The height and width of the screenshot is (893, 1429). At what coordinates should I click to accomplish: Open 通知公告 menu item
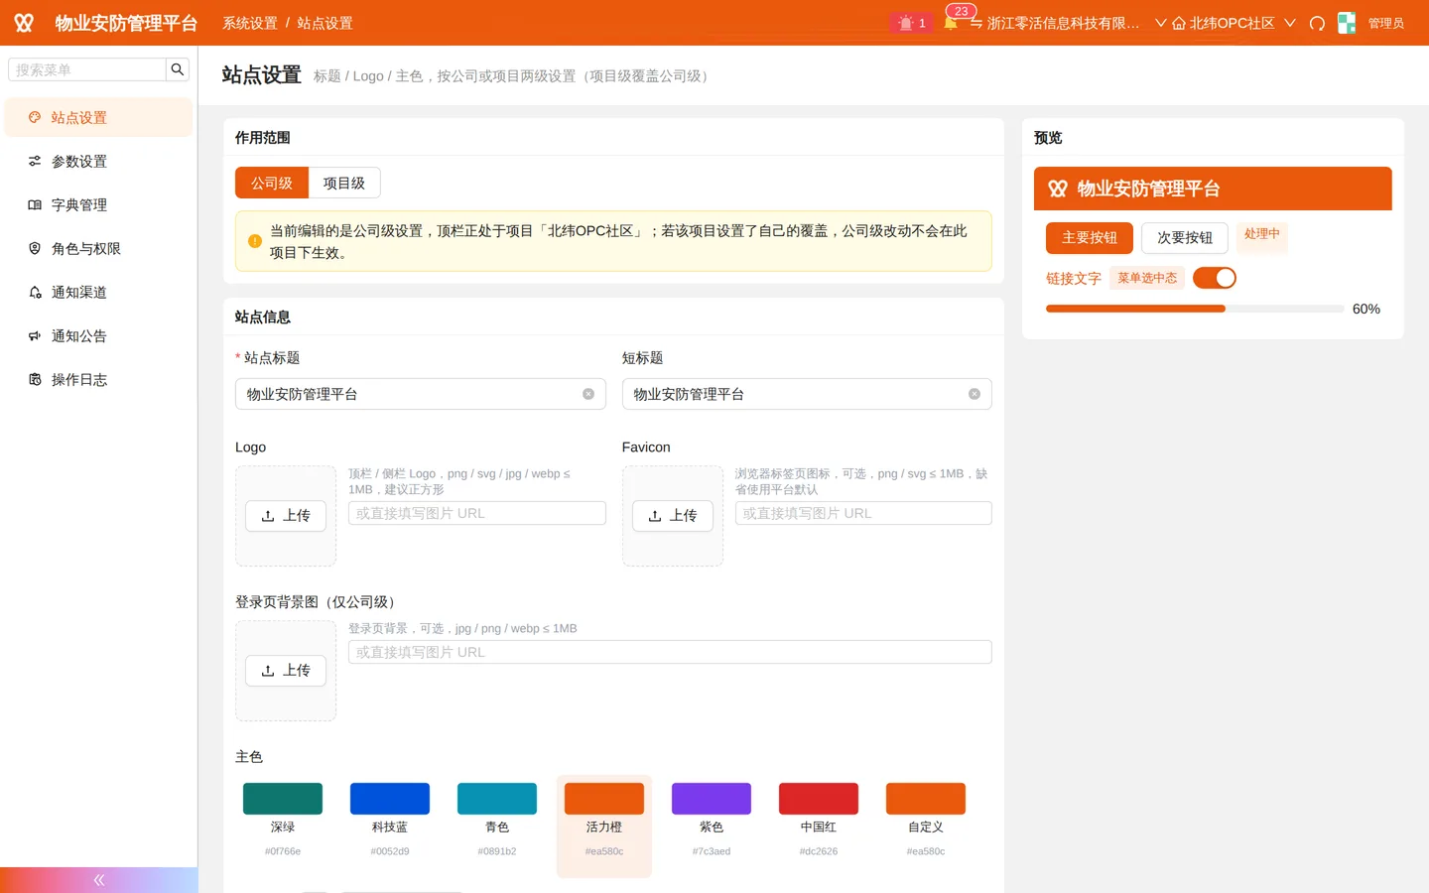98,335
